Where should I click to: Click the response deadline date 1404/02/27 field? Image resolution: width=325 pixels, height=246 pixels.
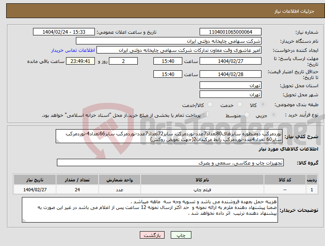[x=230, y=61]
